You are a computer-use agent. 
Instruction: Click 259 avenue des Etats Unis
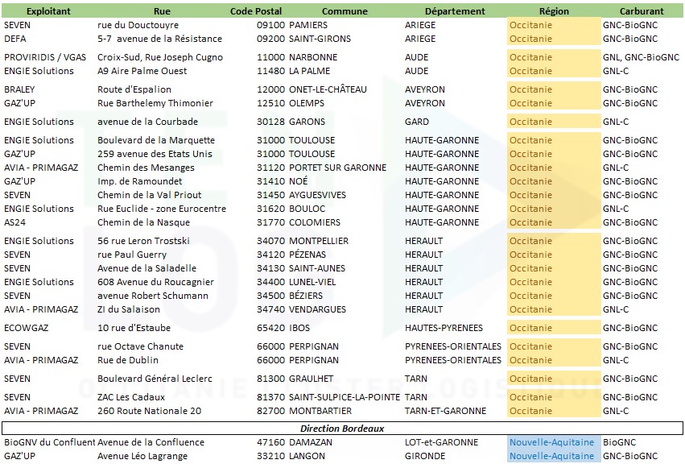155,154
